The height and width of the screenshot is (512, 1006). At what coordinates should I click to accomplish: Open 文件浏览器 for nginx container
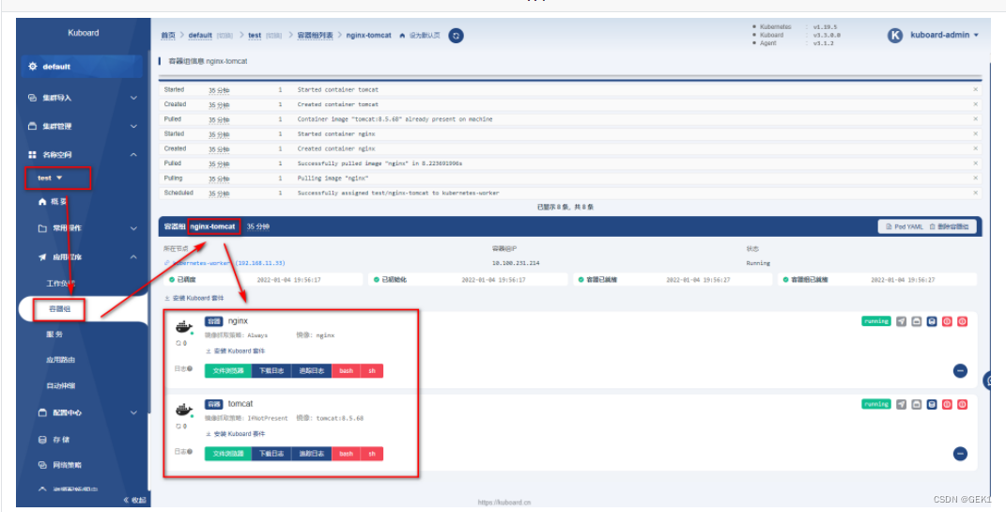click(x=228, y=371)
